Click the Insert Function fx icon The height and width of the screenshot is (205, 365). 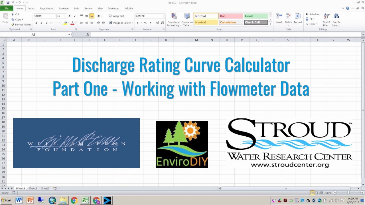(x=88, y=34)
